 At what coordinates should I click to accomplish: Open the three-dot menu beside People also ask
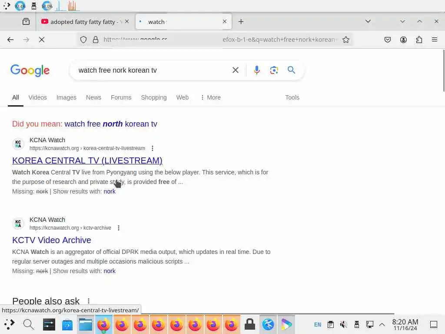click(89, 301)
